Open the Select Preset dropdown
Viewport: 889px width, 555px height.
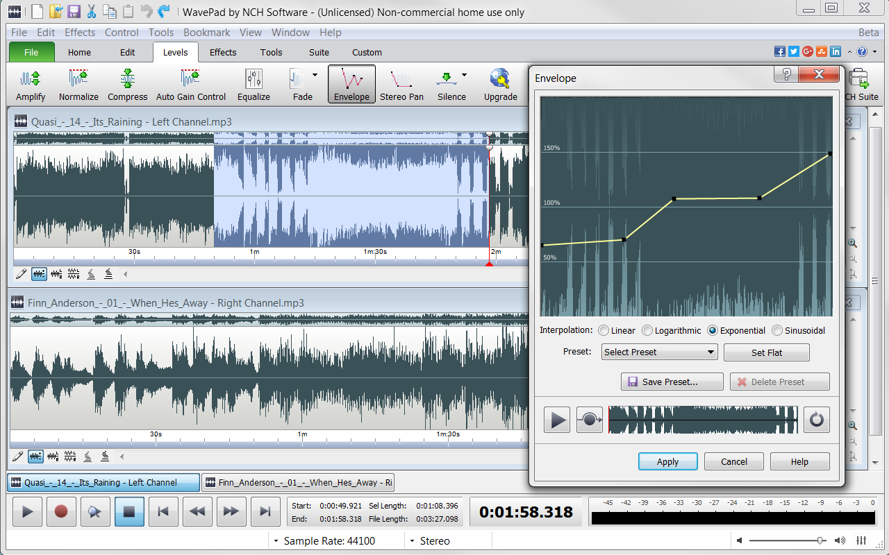(658, 352)
